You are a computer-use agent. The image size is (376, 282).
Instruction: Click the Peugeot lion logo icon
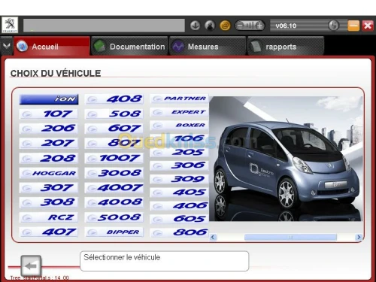[10, 25]
